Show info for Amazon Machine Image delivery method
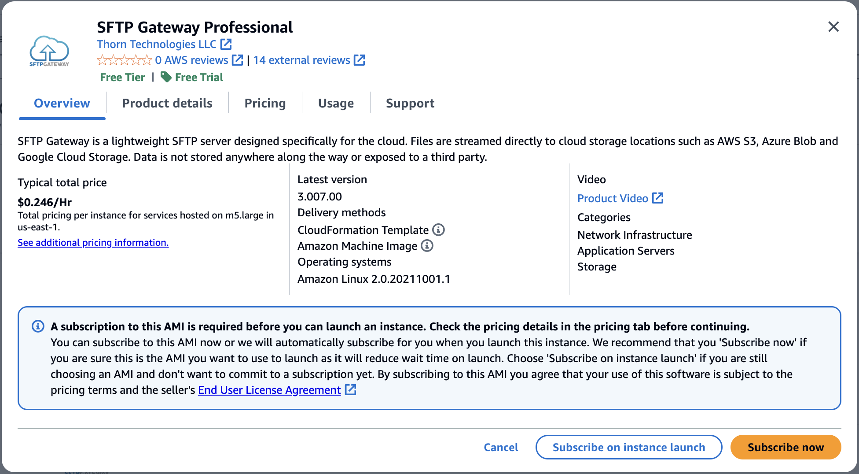This screenshot has height=474, width=859. coord(427,245)
